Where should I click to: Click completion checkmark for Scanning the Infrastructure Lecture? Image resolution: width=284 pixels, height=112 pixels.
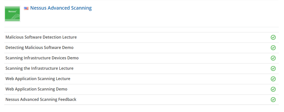click(273, 68)
